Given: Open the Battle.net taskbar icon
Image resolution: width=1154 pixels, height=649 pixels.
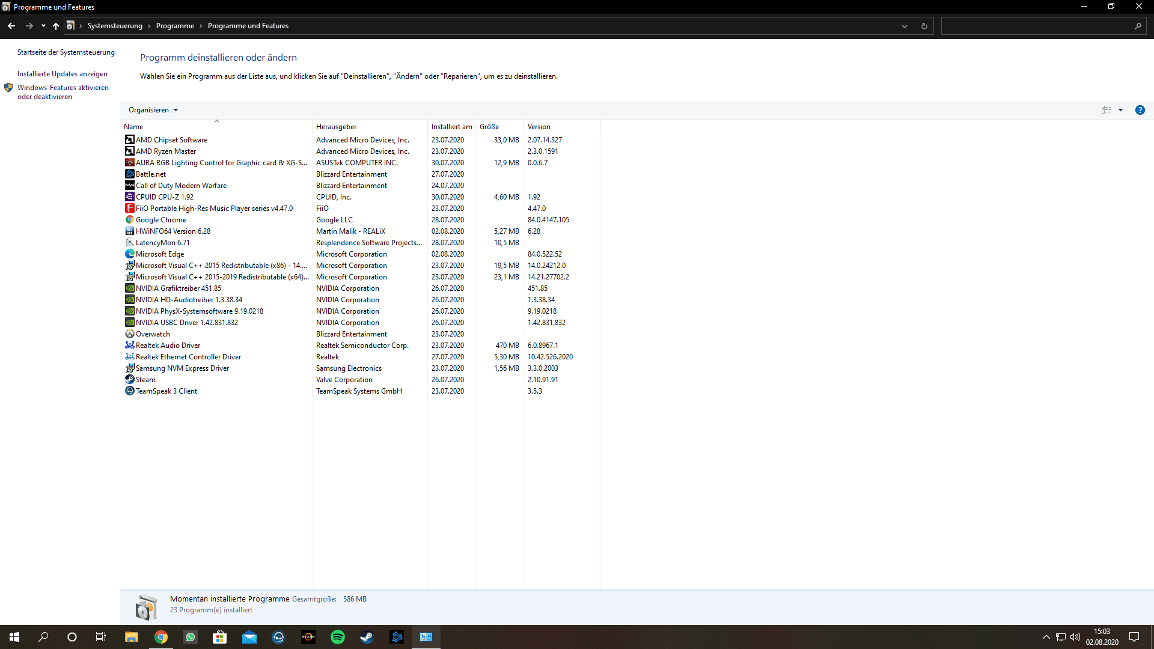Looking at the screenshot, I should 397,637.
